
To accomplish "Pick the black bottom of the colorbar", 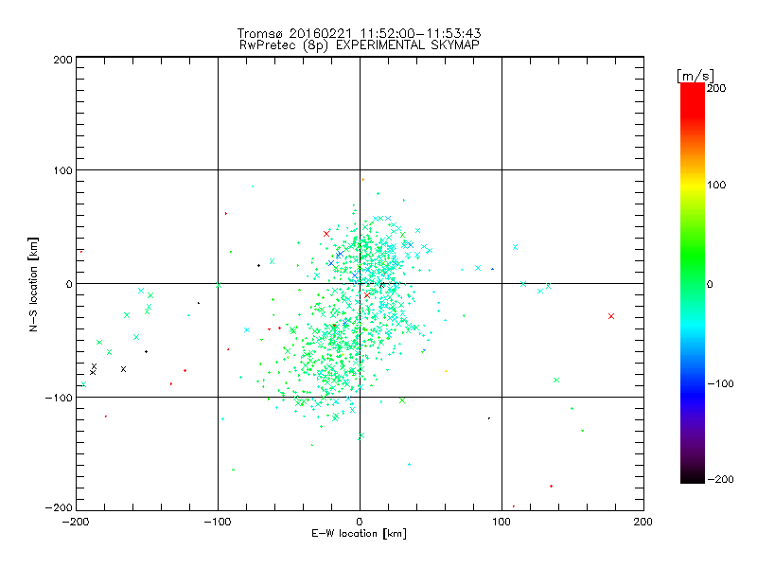I will [x=693, y=476].
